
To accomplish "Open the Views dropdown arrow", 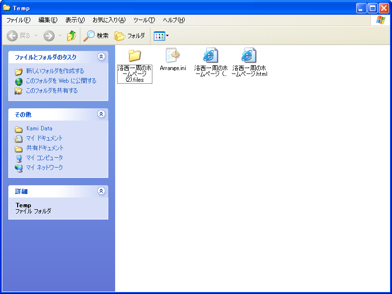I will coord(168,36).
